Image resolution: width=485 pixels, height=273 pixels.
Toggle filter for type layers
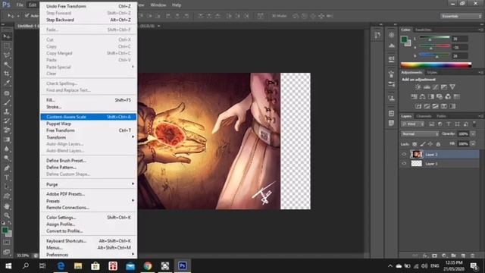449,124
